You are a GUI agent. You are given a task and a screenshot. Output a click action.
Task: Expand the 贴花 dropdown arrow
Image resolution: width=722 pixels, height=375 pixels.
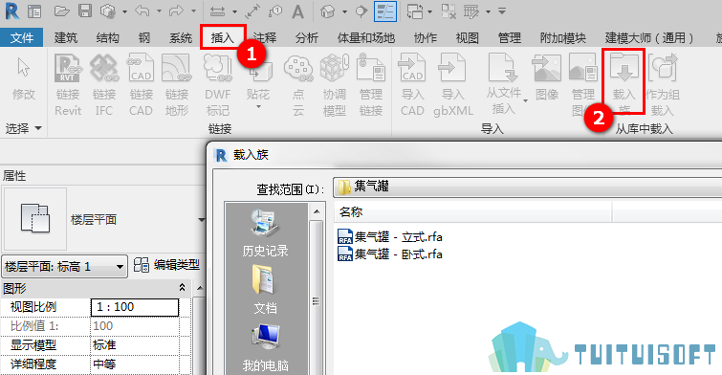258,107
